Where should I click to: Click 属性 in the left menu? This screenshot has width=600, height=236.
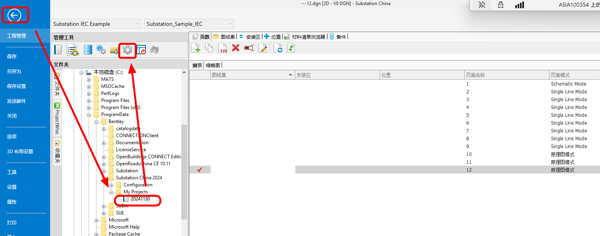coord(12,202)
